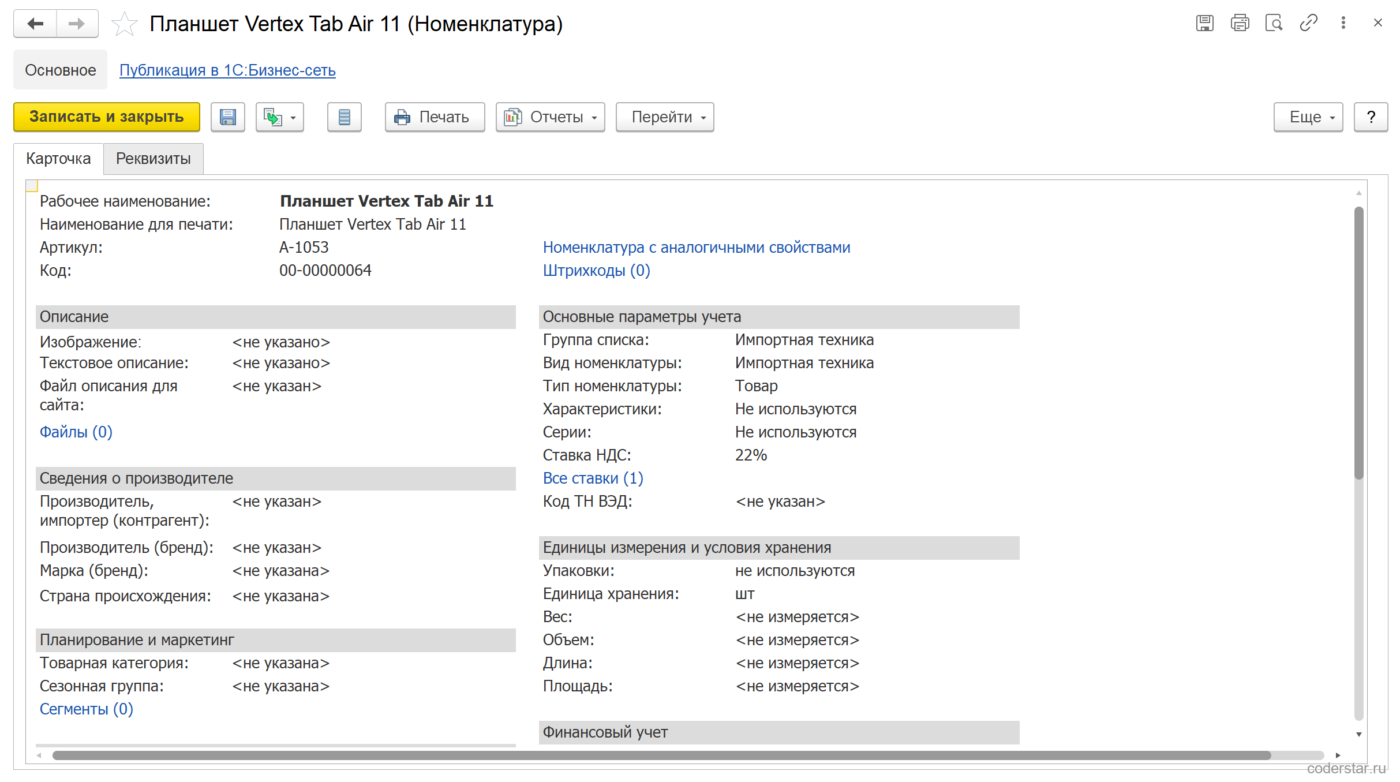Expand the Отчеты dropdown
Viewport: 1400px width, 782px height.
point(551,117)
